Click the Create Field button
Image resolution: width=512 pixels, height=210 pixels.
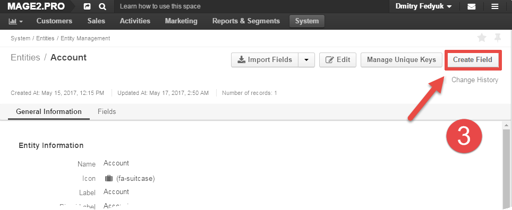point(473,60)
